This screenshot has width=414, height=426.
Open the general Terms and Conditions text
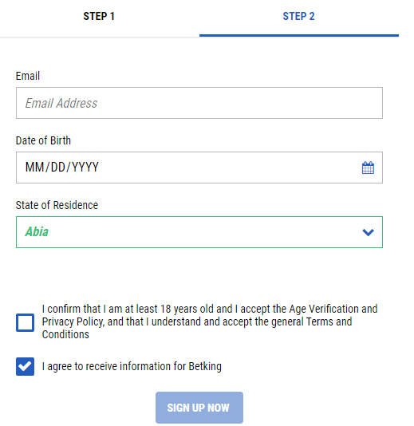click(x=197, y=328)
